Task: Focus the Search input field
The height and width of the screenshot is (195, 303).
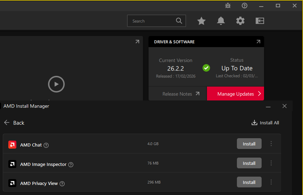Action: coord(156,21)
